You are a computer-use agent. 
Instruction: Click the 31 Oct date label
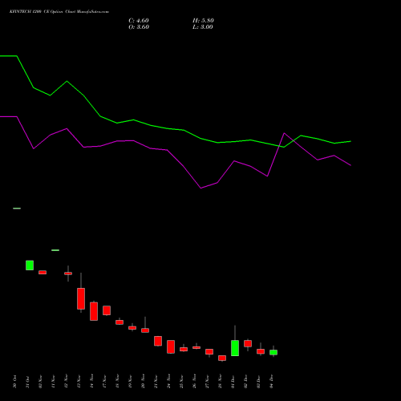(27, 382)
